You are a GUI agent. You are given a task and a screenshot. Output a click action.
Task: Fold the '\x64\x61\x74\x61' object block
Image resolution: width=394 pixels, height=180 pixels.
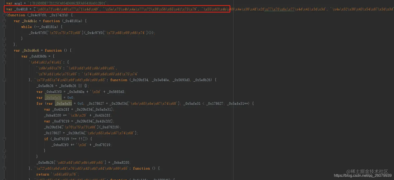tap(4, 62)
